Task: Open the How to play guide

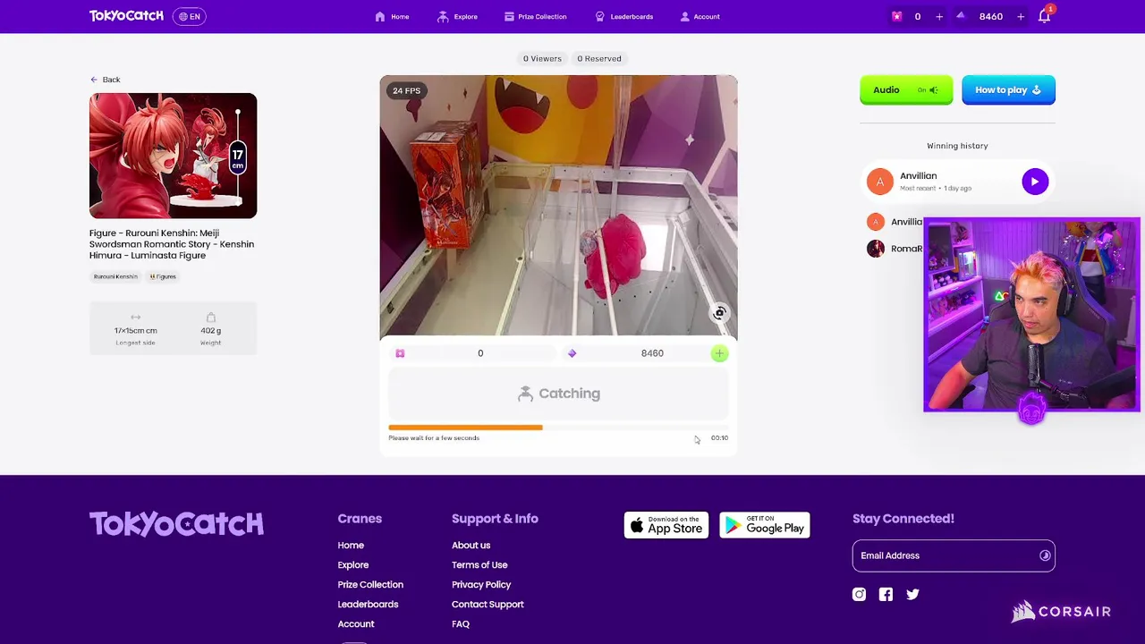Action: click(x=1008, y=89)
